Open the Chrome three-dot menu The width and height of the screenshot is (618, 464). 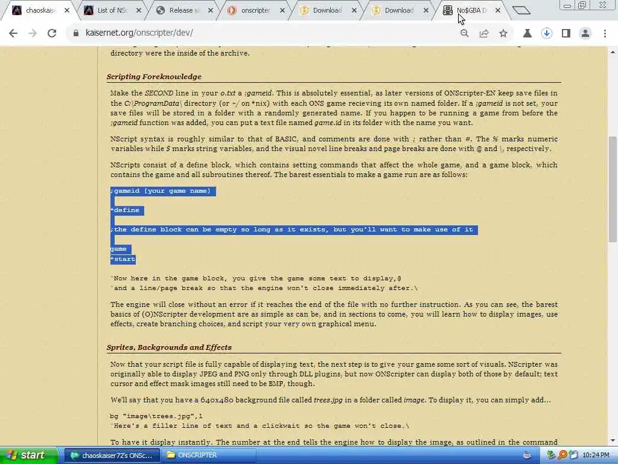pos(605,33)
